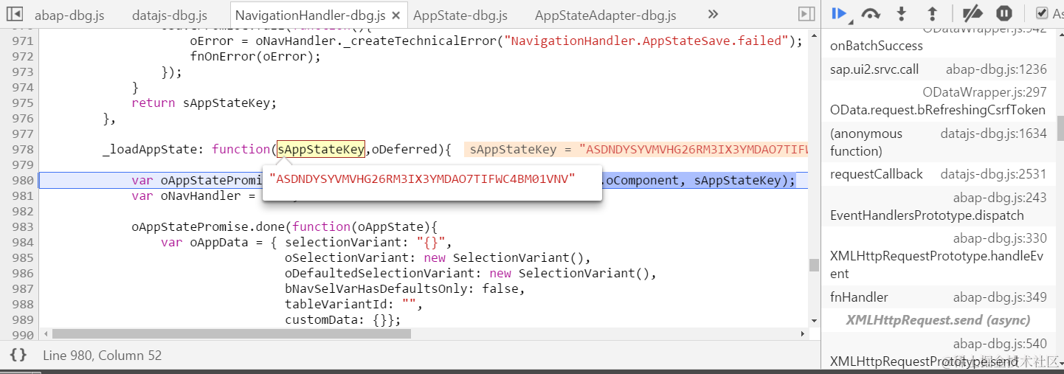The height and width of the screenshot is (374, 1064).
Task: Click the call stack panel scrollbar thumb
Action: pos(1060,128)
